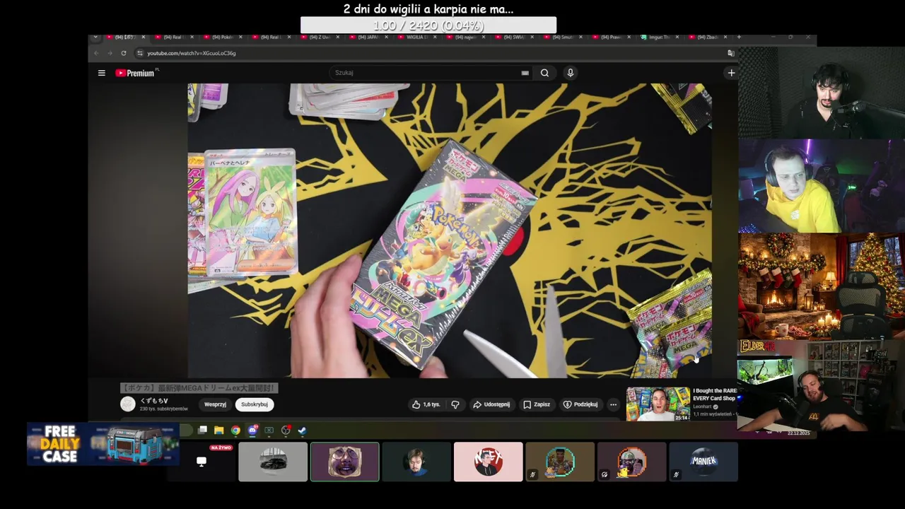Click the Udostępnij share button

491,404
